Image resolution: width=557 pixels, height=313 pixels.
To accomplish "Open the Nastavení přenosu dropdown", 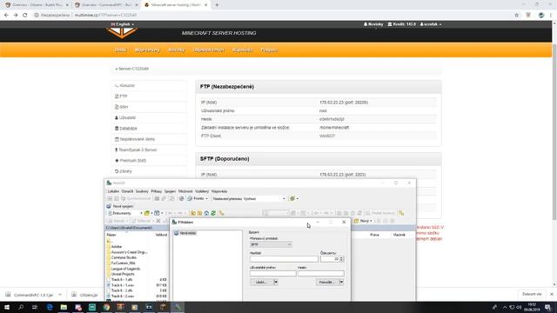I will (x=249, y=199).
